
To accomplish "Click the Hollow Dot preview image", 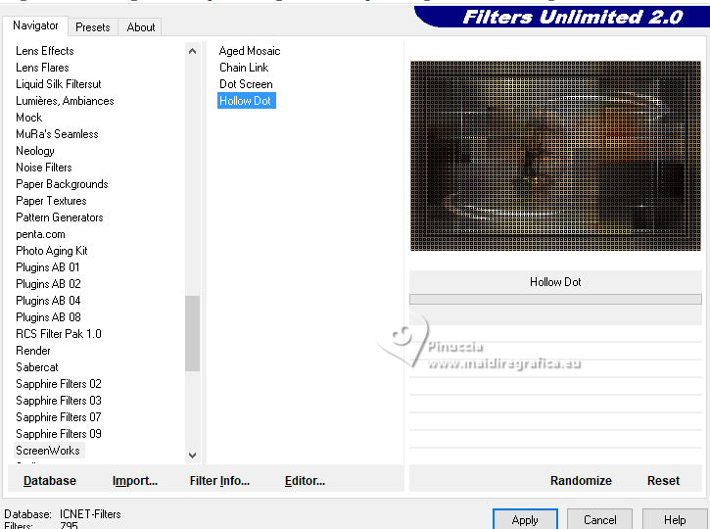I will click(555, 156).
